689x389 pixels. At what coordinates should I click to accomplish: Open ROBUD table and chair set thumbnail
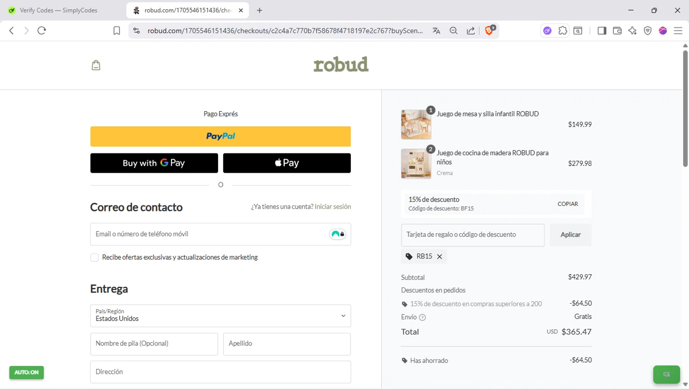tap(416, 124)
